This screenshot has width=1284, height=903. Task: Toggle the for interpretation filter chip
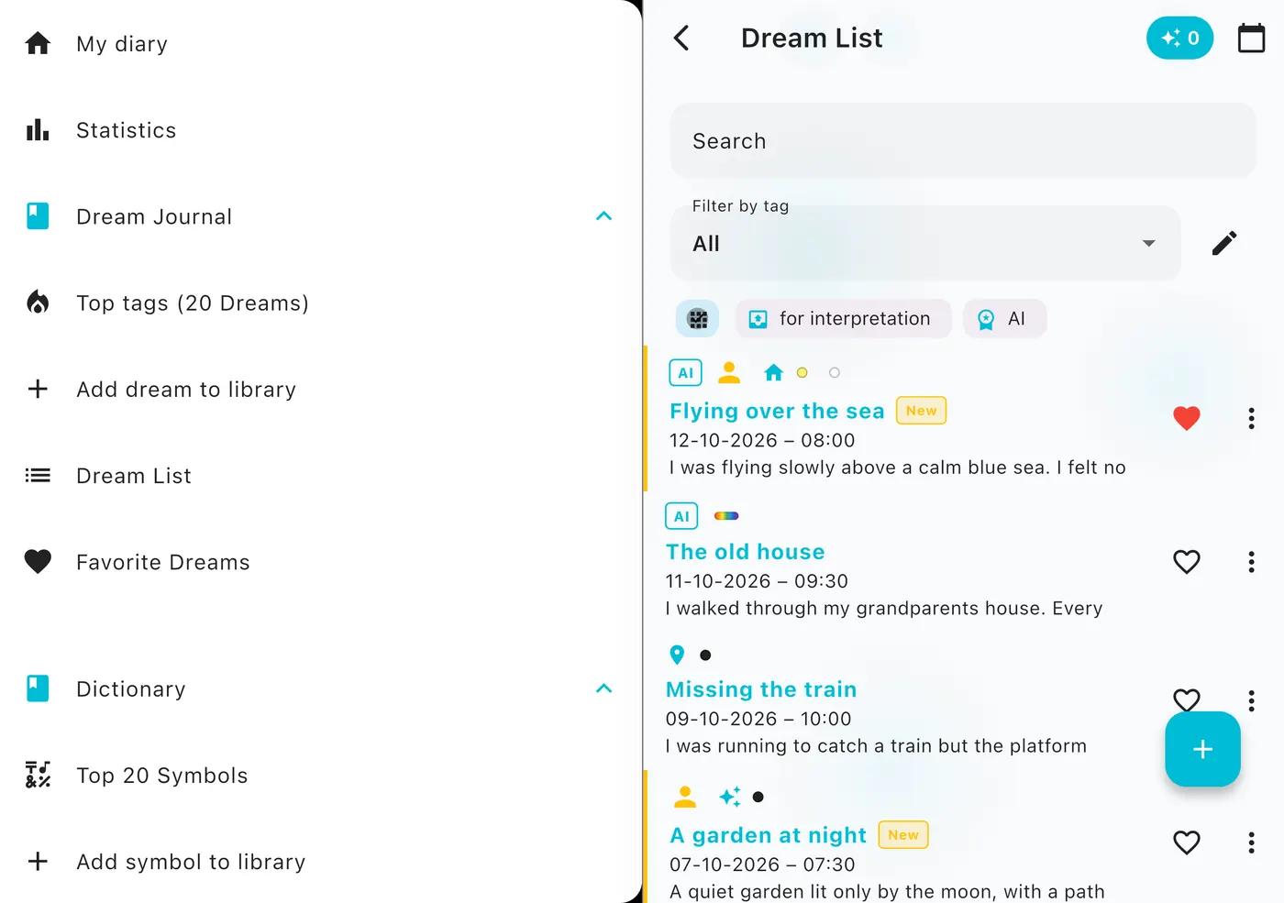pyautogui.click(x=843, y=318)
